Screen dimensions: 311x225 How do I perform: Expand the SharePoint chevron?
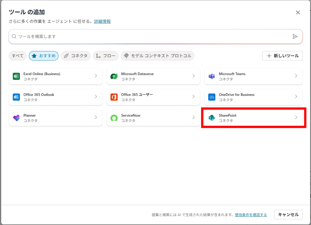coord(296,117)
